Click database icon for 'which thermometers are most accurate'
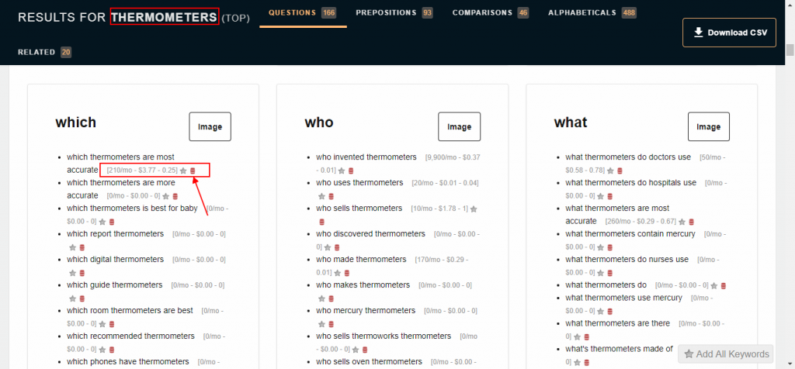The image size is (795, 369). click(193, 171)
